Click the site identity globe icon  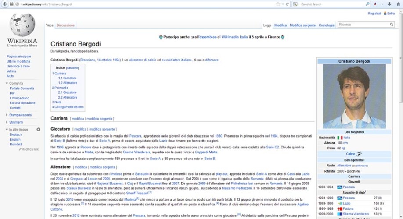pos(18,4)
